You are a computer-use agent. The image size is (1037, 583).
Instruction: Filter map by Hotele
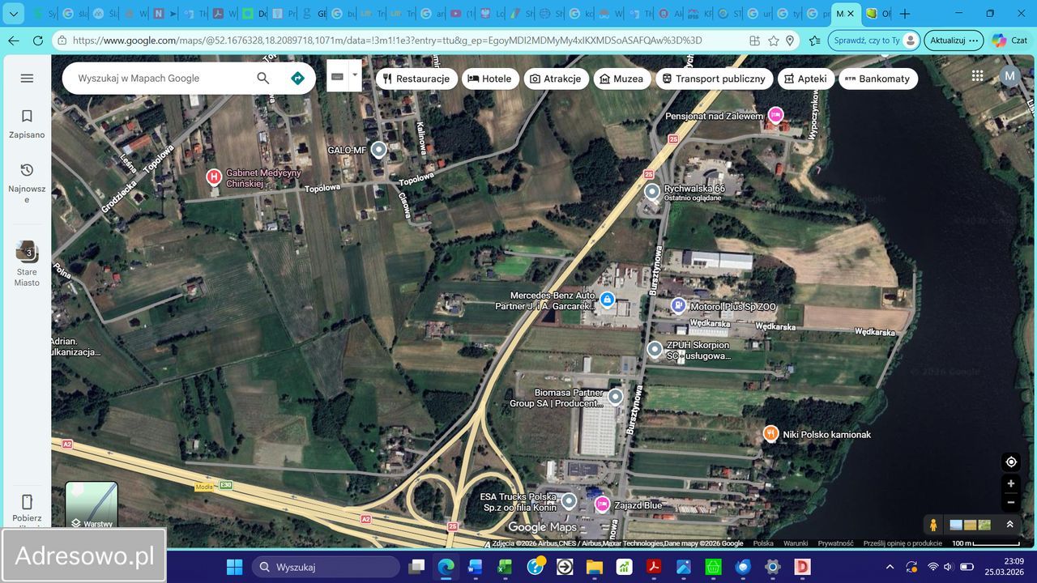point(491,79)
